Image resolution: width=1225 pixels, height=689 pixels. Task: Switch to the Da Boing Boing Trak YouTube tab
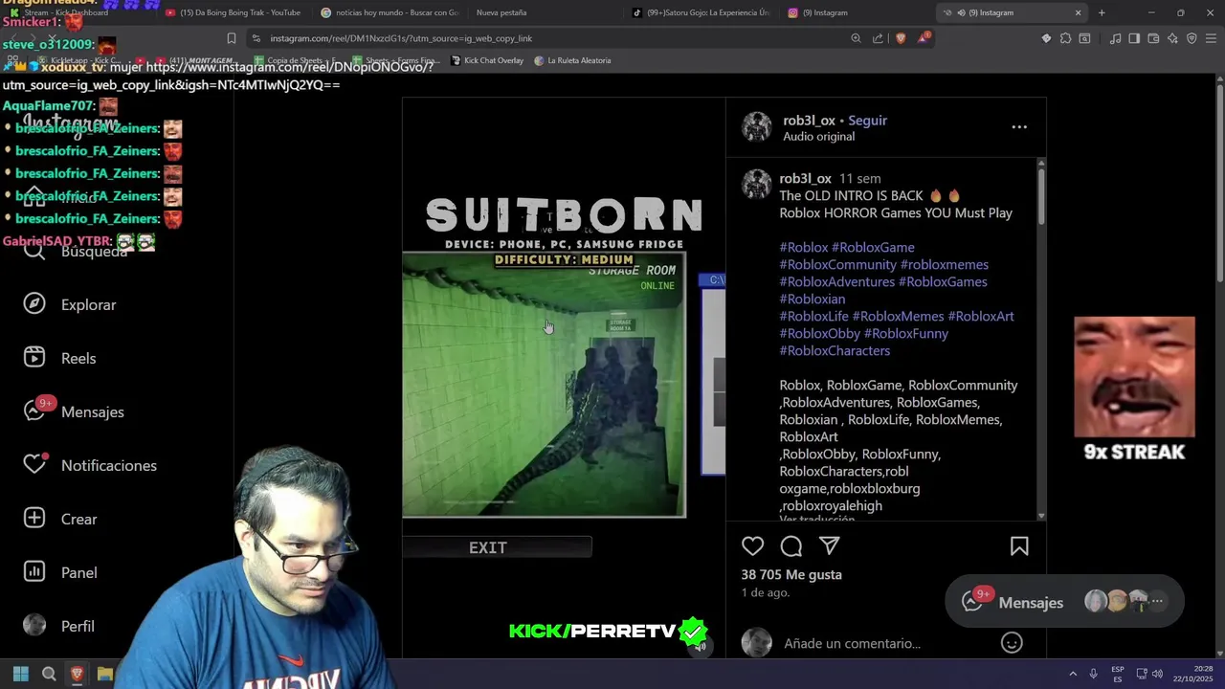[x=233, y=12]
